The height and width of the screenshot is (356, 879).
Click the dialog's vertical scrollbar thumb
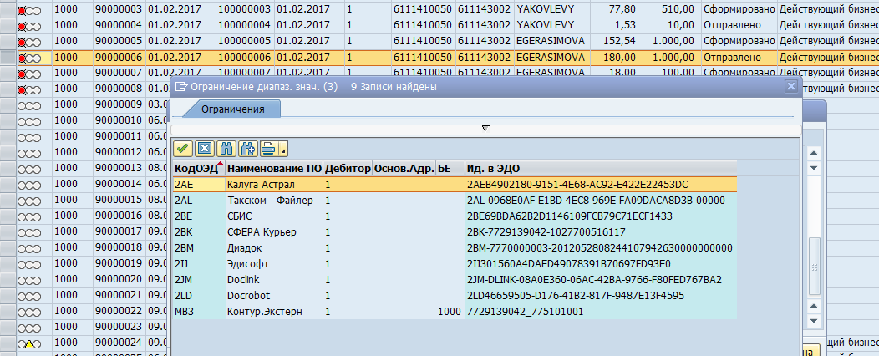815,262
